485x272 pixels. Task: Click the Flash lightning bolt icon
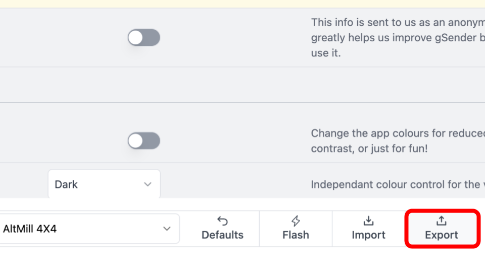296,221
